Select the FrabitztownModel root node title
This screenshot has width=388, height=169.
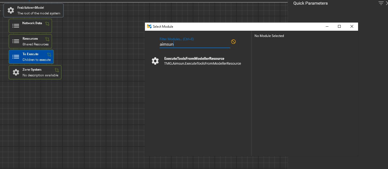click(x=30, y=8)
